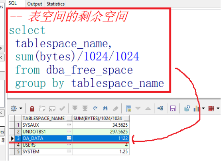
Task: Click the linked query tree icon
Action: pyautogui.click(x=160, y=108)
